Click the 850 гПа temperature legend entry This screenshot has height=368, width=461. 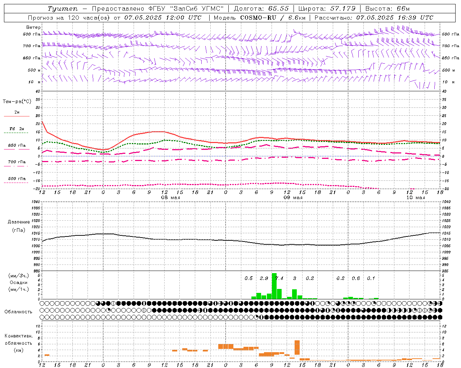[x=17, y=146]
